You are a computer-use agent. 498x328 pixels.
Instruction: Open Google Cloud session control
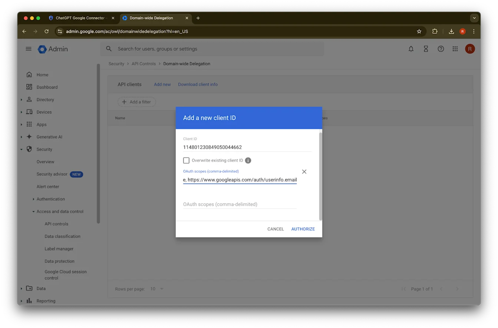point(66,275)
